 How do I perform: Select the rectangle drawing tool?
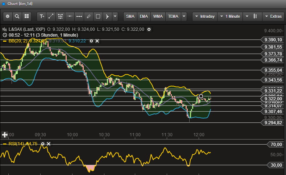(x=98, y=16)
